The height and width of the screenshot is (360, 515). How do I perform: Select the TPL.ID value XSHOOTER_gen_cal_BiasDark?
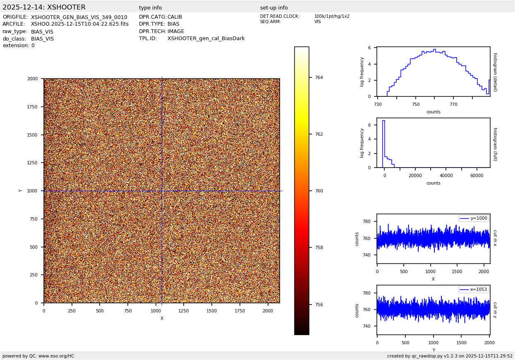pos(206,38)
